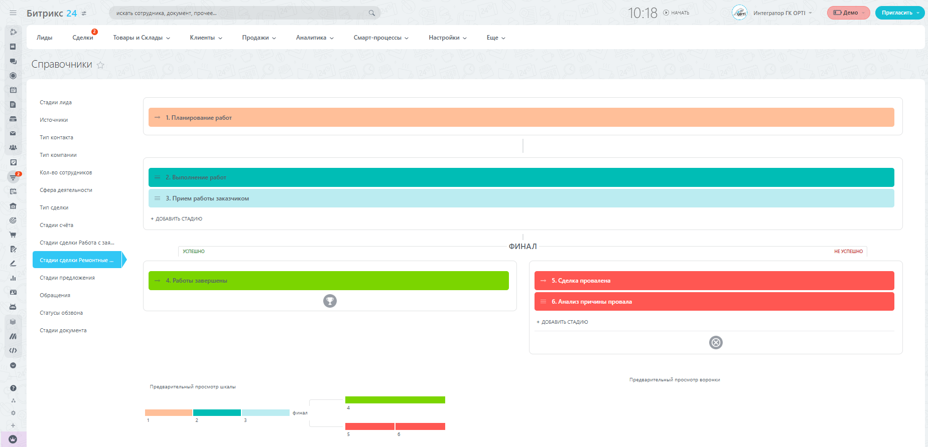The width and height of the screenshot is (928, 447).
Task: Click the trophy icon under Работы завершены
Action: (330, 301)
